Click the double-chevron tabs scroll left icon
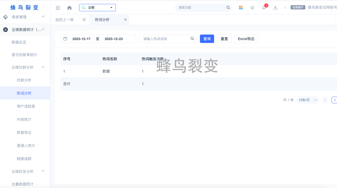 point(84,20)
